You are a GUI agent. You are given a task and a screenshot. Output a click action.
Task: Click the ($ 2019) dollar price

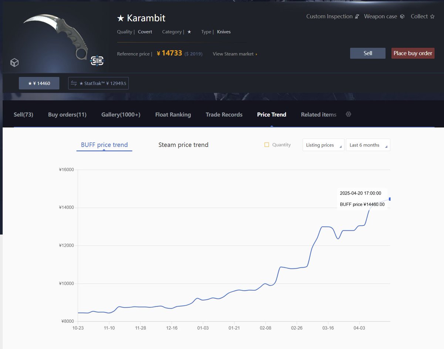point(194,54)
